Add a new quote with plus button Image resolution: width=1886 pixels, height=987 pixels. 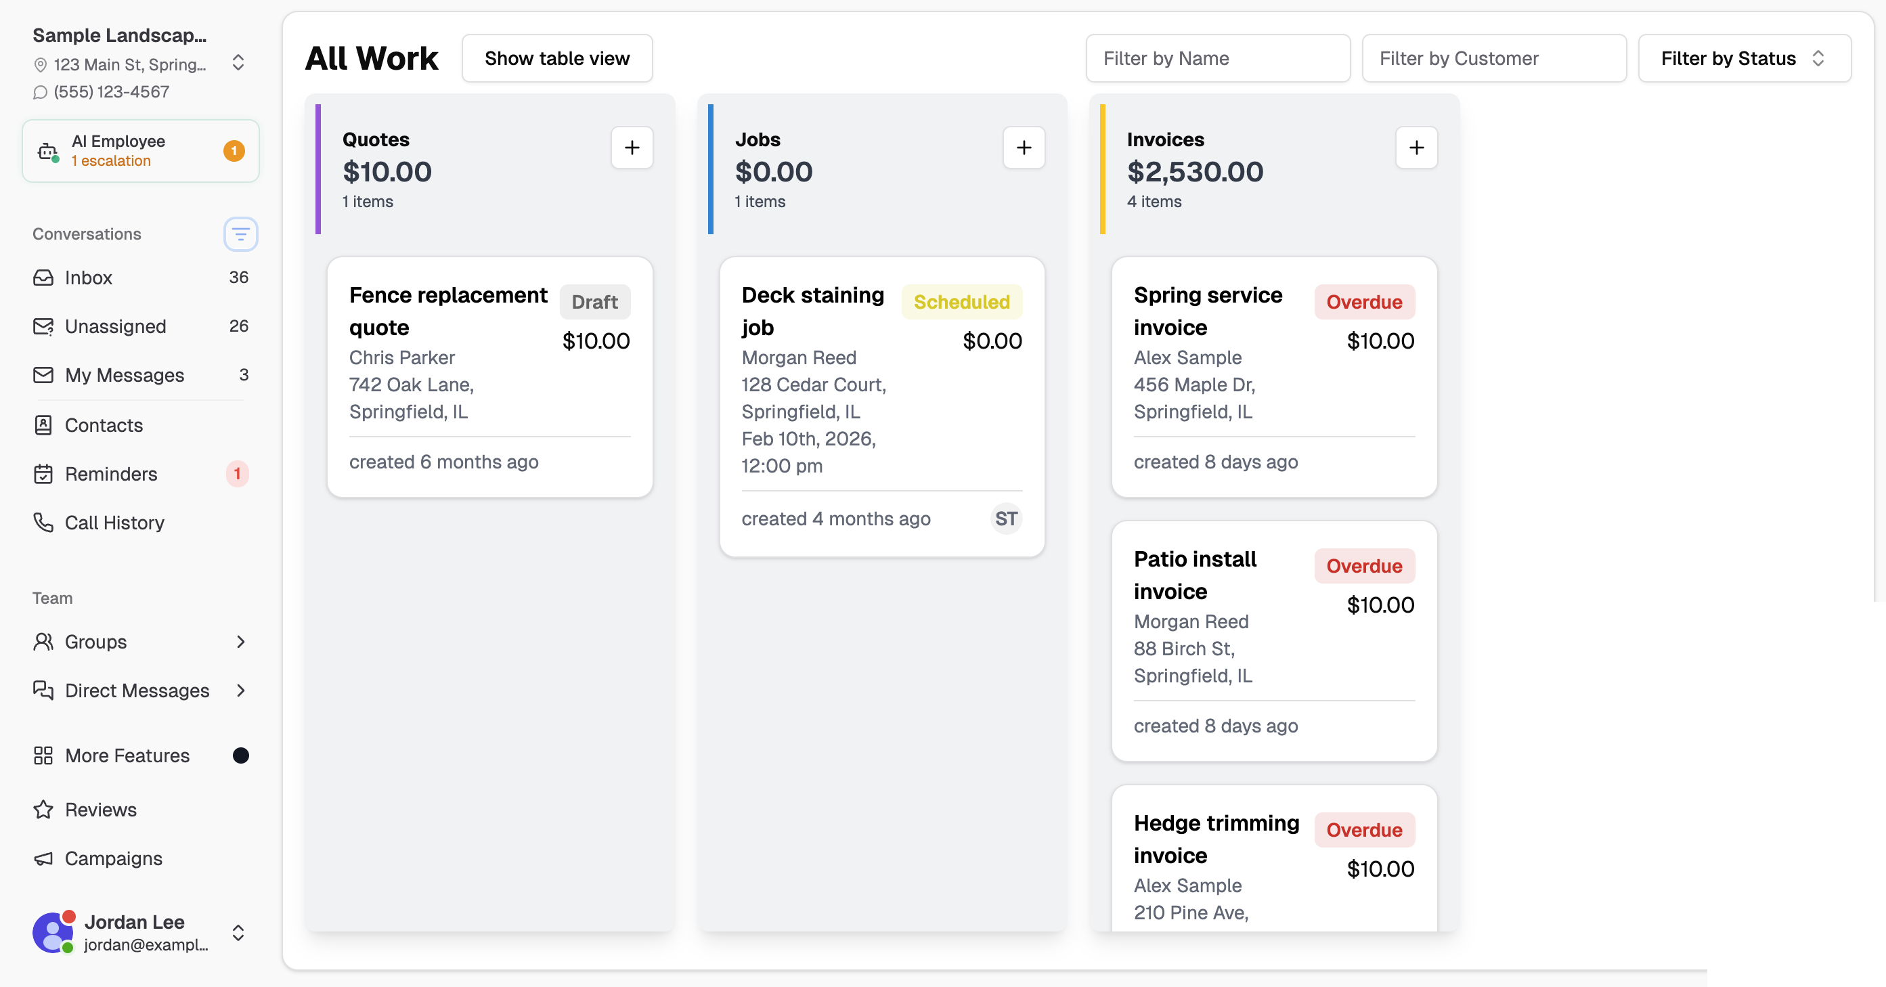pyautogui.click(x=632, y=148)
